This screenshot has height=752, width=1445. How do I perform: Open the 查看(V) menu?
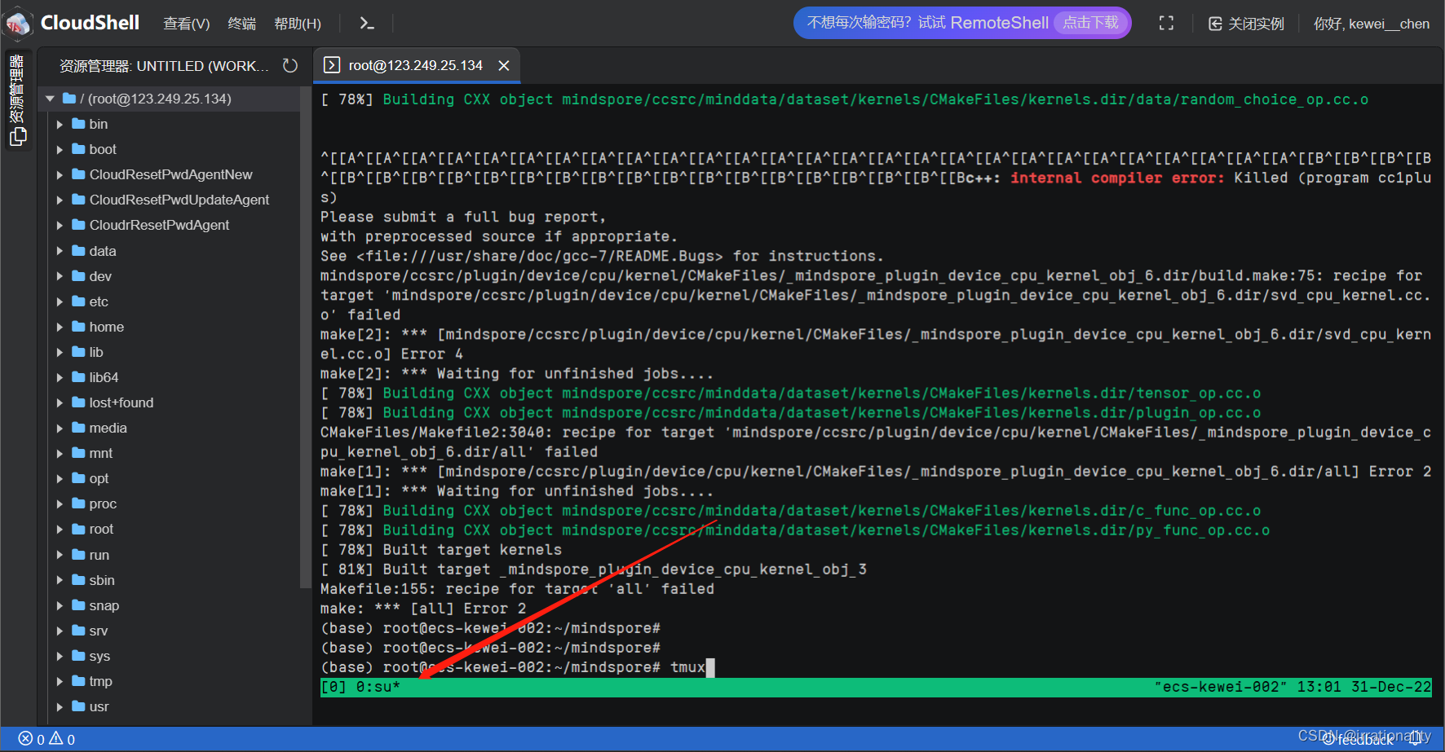(x=186, y=24)
